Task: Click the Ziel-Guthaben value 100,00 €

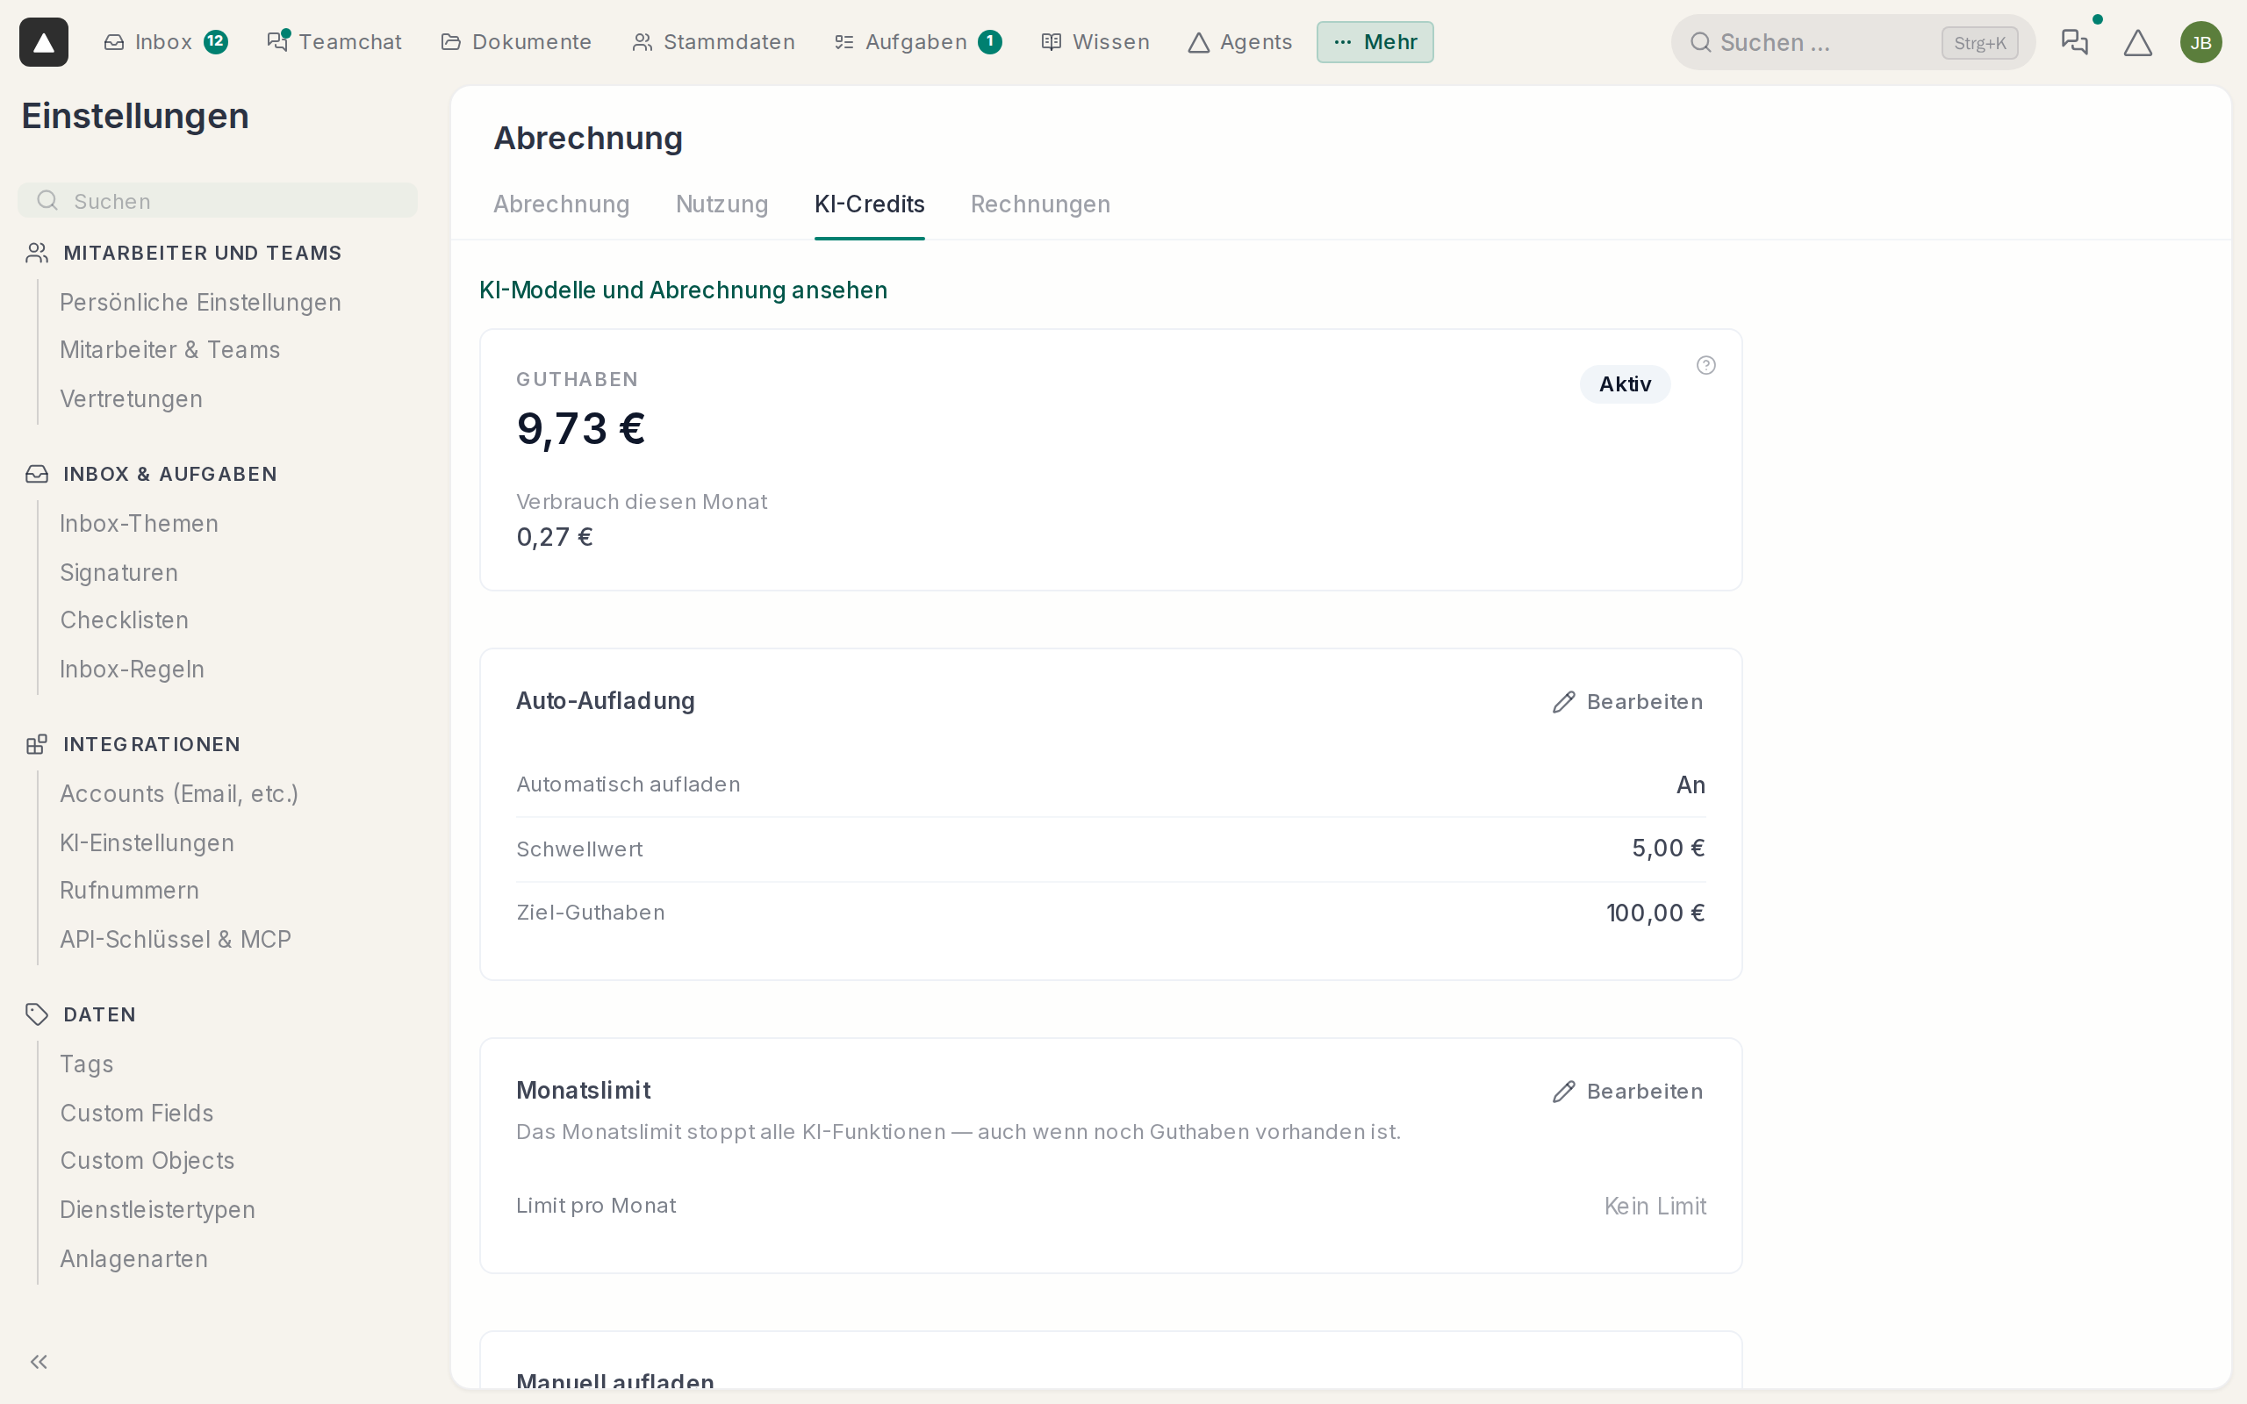Action: [x=1655, y=913]
